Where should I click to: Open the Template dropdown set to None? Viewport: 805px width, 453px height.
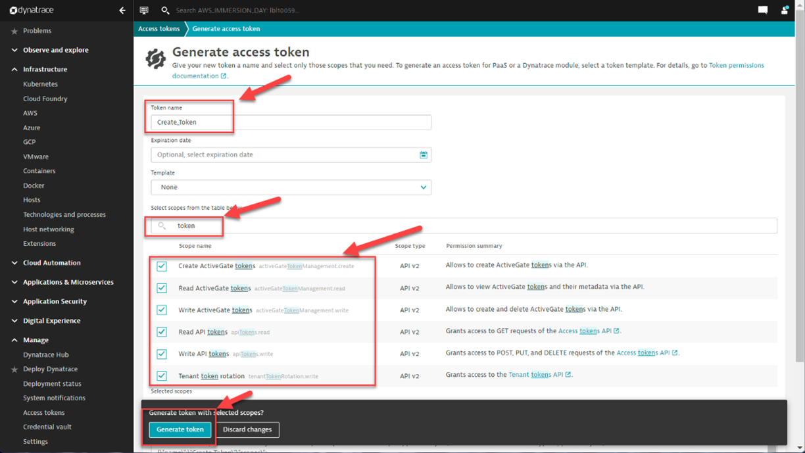pos(291,187)
